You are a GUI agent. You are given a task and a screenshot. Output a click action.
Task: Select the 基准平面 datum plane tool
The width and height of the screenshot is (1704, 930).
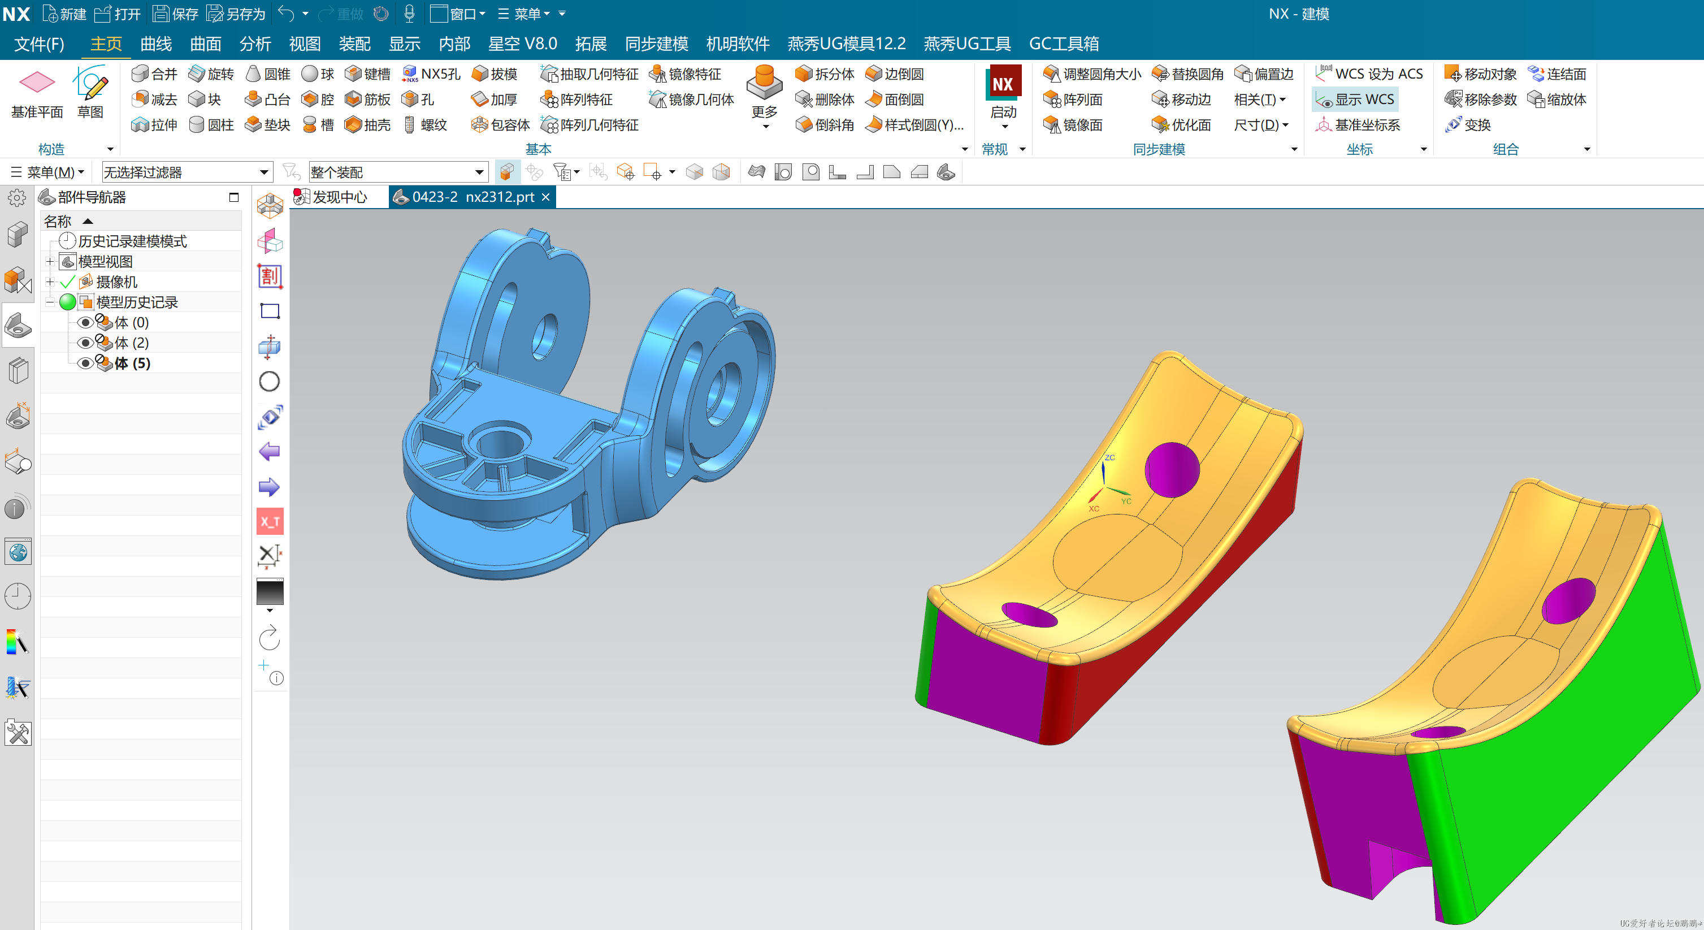coord(37,93)
